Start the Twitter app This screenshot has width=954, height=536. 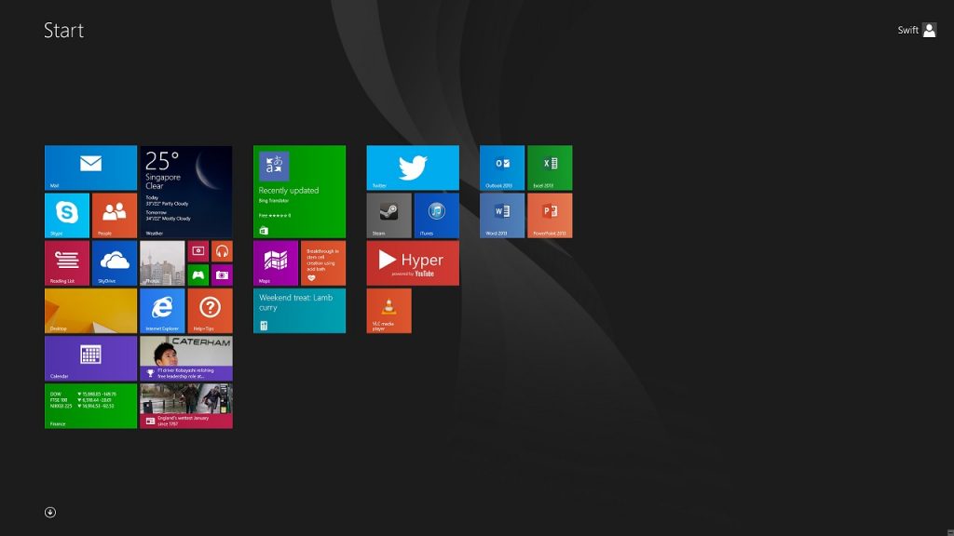coord(412,167)
